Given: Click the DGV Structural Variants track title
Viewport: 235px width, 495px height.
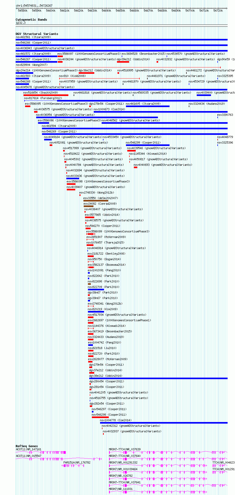Looking at the screenshot, I should [37, 34].
